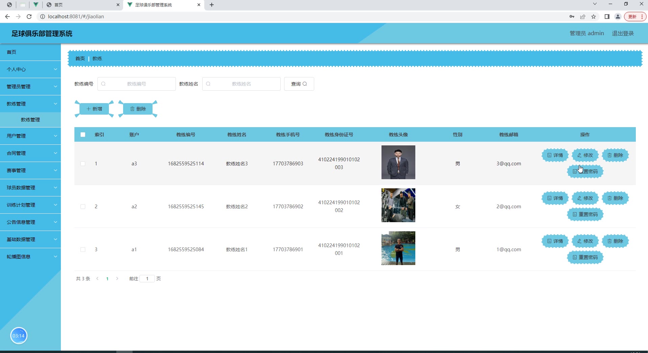Viewport: 648px width, 353px height.
Task: Expand 个人中心 sidebar menu
Action: pos(30,69)
